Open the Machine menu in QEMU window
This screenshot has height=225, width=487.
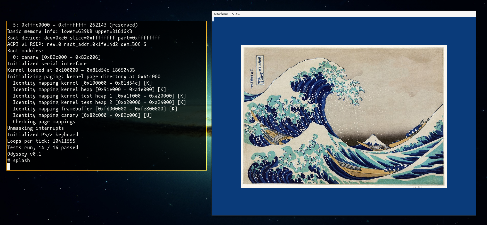(221, 14)
